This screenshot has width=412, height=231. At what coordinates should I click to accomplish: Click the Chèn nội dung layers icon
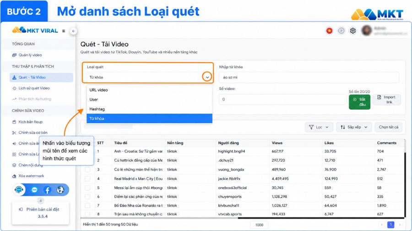14,165
